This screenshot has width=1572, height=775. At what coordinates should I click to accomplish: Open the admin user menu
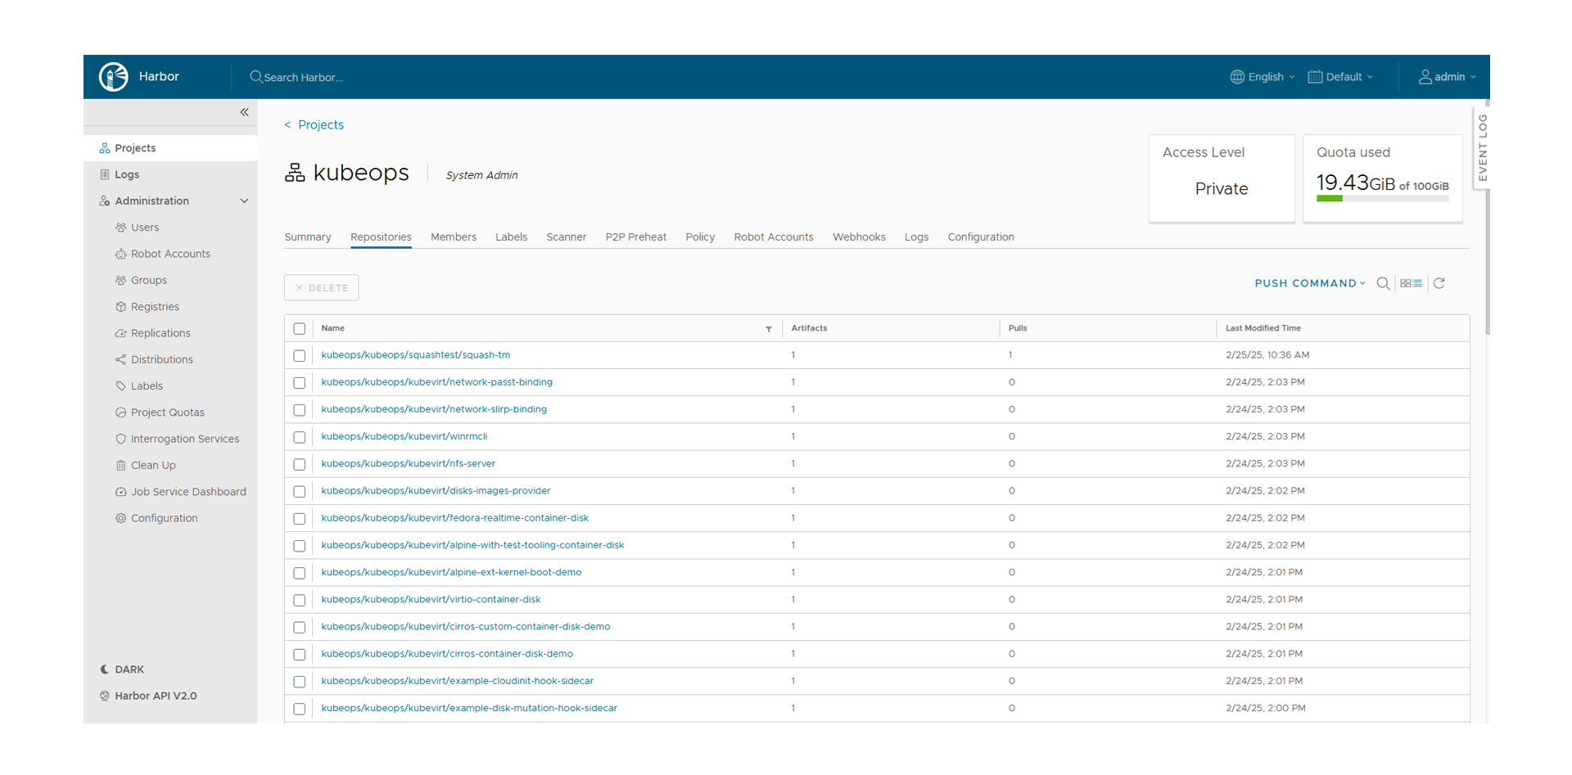[1448, 77]
